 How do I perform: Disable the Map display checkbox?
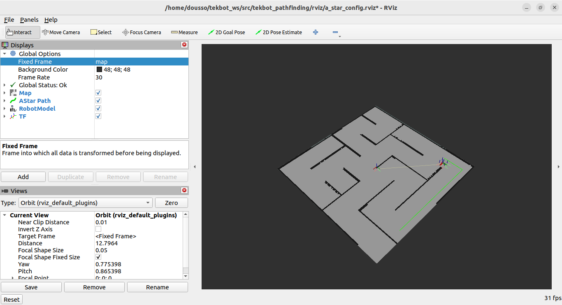point(98,93)
